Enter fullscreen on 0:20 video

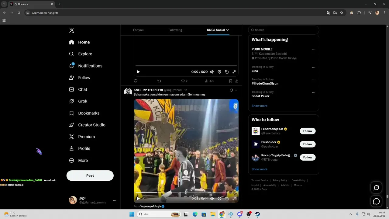pyautogui.click(x=234, y=72)
